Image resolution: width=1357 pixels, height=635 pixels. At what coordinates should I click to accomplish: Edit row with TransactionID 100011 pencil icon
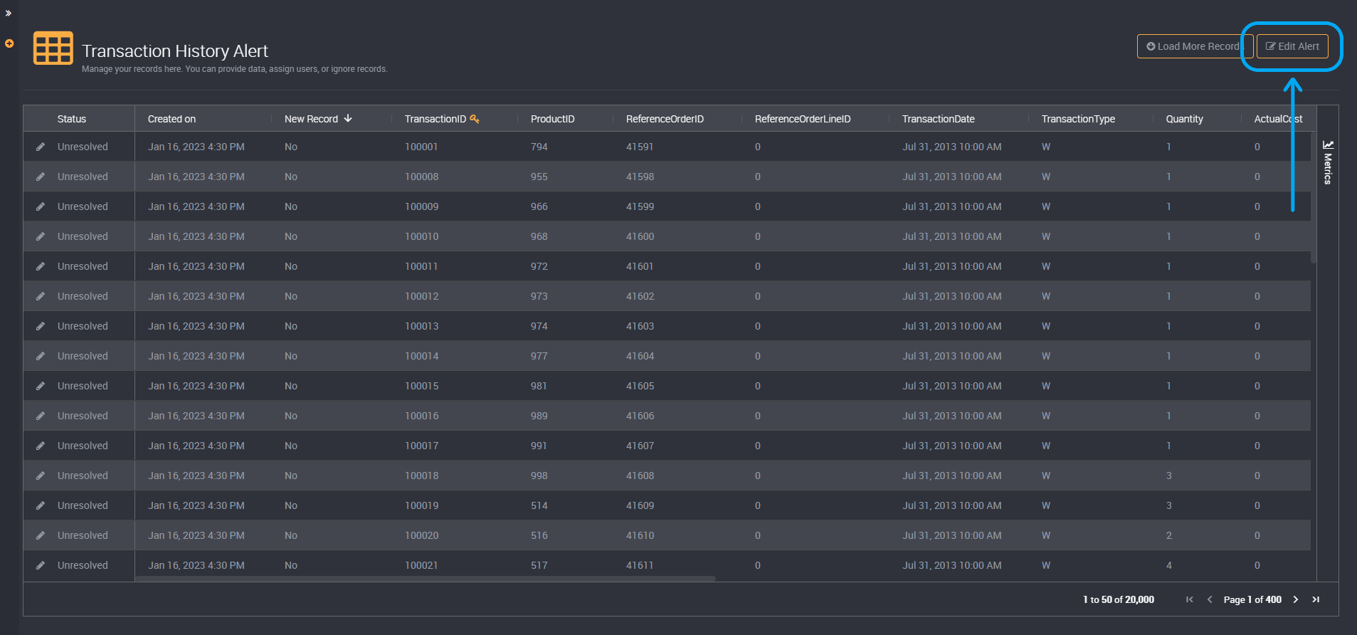click(41, 266)
